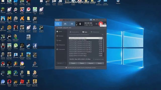This screenshot has height=90, width=161.
Task: Pause the recording in Bandicam
Action: pyautogui.click(x=96, y=24)
